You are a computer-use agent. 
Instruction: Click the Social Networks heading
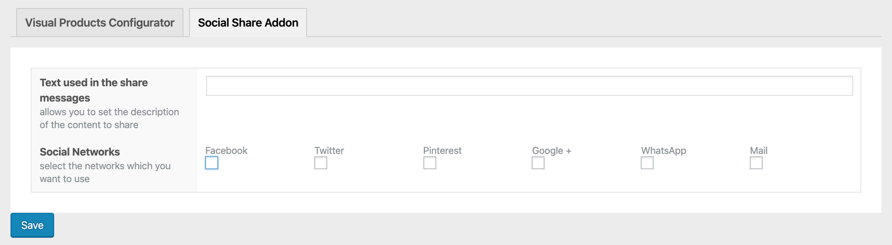click(x=80, y=152)
